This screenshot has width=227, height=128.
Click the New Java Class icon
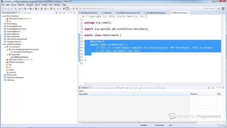coord(45,9)
